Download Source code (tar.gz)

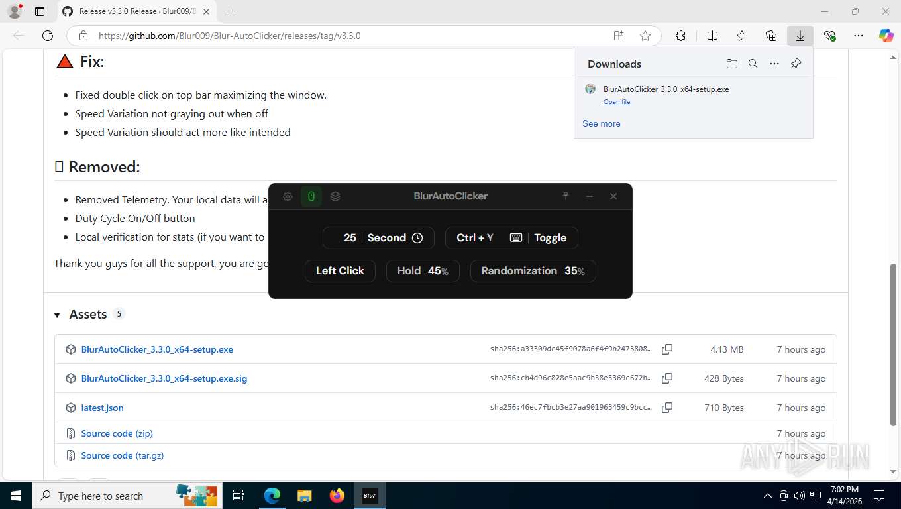[x=123, y=455]
